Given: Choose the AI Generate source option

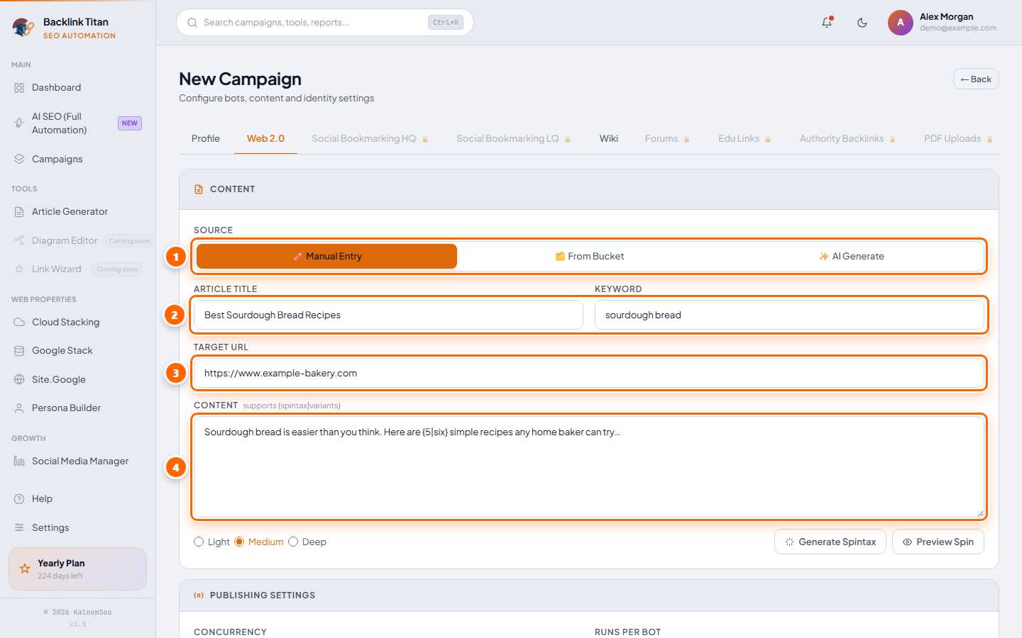Looking at the screenshot, I should 852,256.
